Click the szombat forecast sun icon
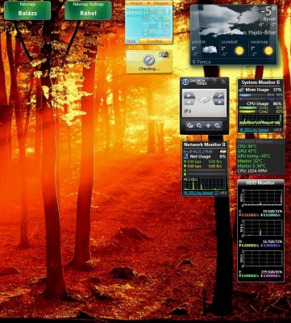 [x=239, y=51]
